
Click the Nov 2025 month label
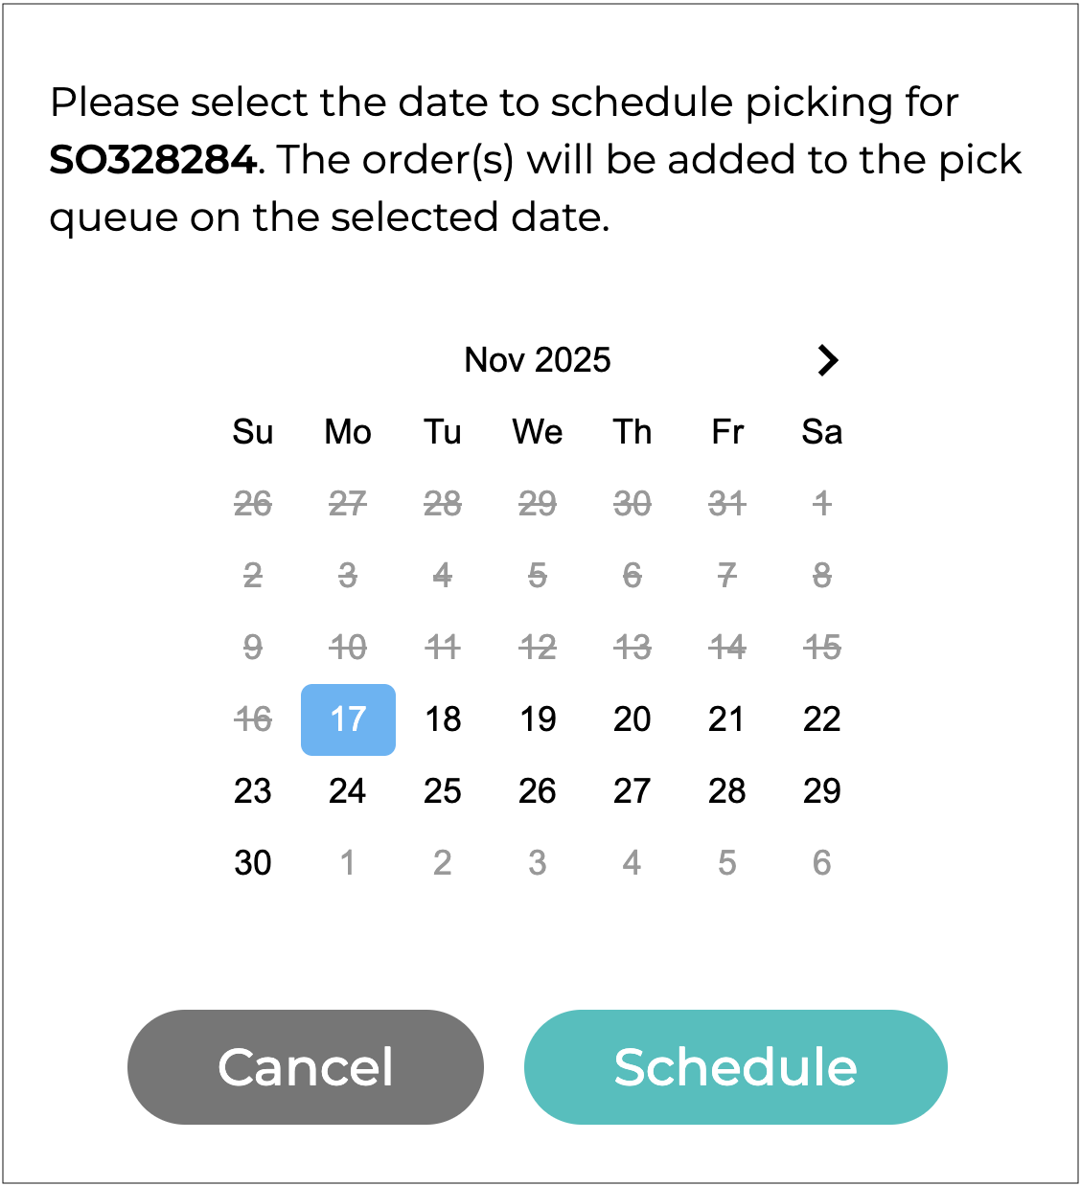[x=538, y=360]
